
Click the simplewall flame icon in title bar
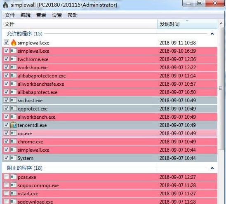[x=5, y=5]
